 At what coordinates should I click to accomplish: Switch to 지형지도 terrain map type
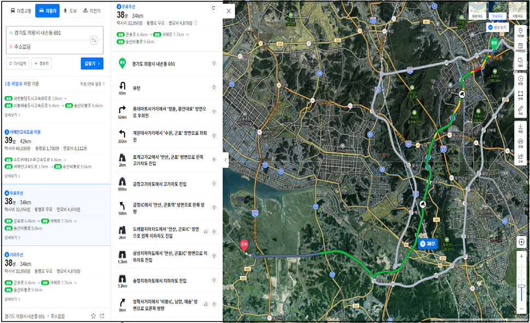click(517, 10)
